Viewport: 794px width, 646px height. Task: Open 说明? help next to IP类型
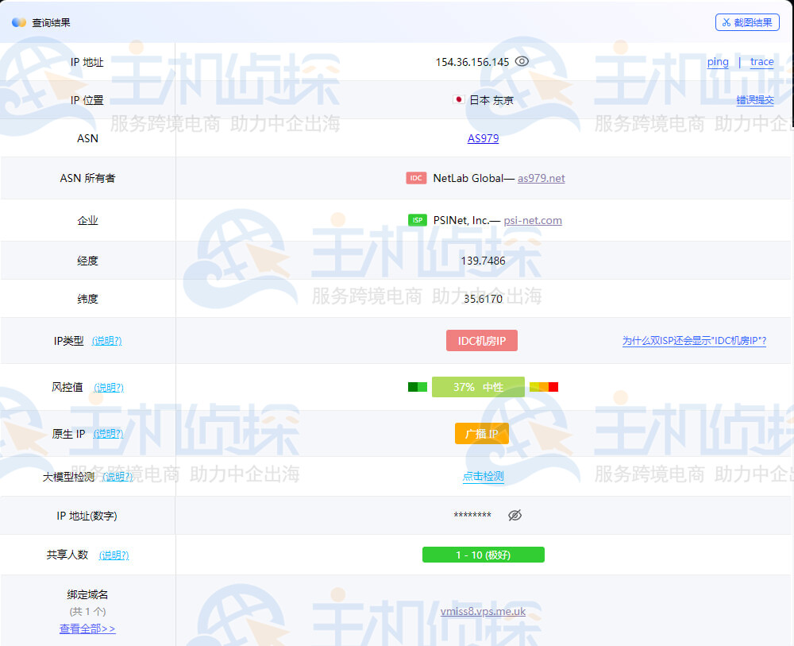click(106, 341)
